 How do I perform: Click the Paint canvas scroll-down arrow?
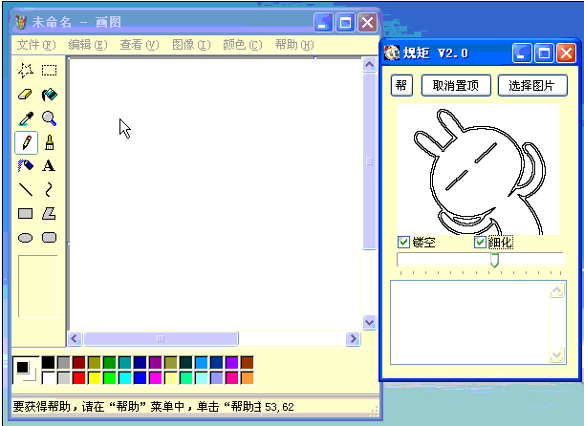pyautogui.click(x=369, y=322)
